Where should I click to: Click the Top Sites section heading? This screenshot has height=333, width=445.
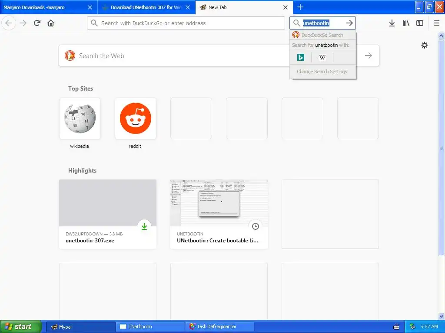point(80,88)
